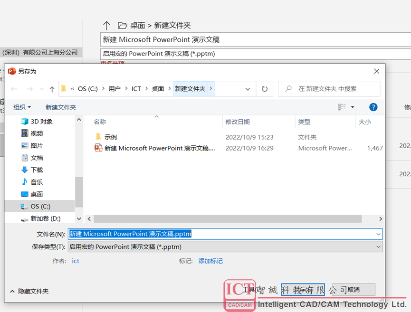Select 用户 in the address breadcrumb
The width and height of the screenshot is (411, 312).
tap(115, 89)
